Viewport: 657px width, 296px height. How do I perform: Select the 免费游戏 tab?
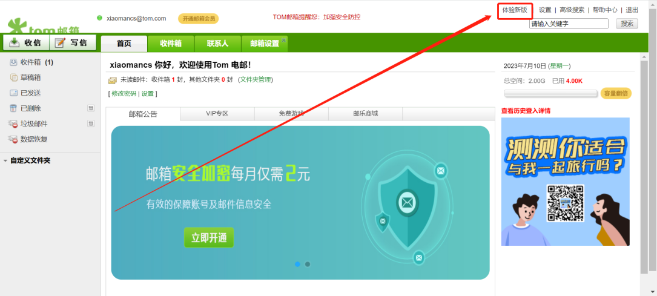pos(291,113)
